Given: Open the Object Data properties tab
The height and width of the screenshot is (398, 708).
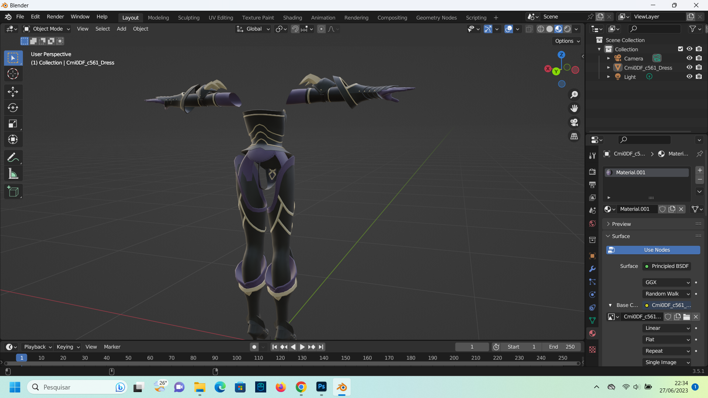Looking at the screenshot, I should pos(592,321).
